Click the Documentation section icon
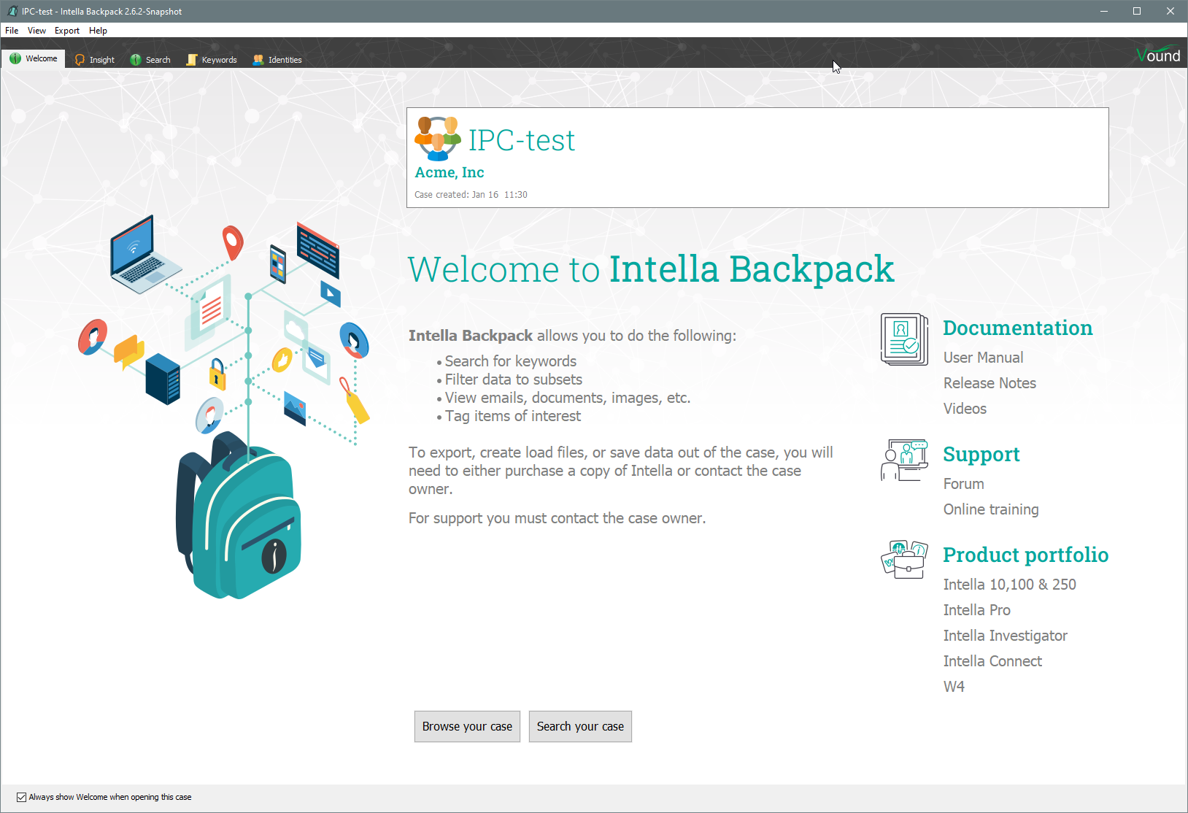This screenshot has width=1188, height=813. click(x=903, y=339)
